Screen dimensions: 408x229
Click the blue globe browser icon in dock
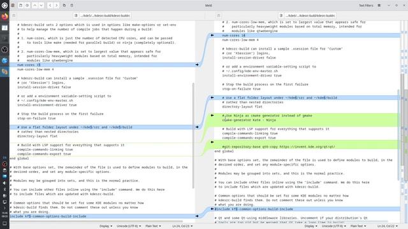point(4,60)
